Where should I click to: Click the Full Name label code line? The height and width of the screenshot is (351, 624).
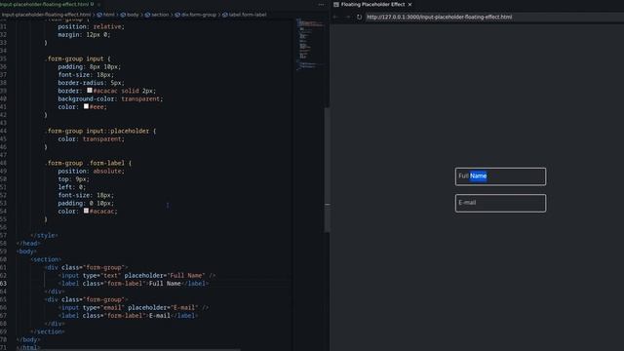point(134,284)
